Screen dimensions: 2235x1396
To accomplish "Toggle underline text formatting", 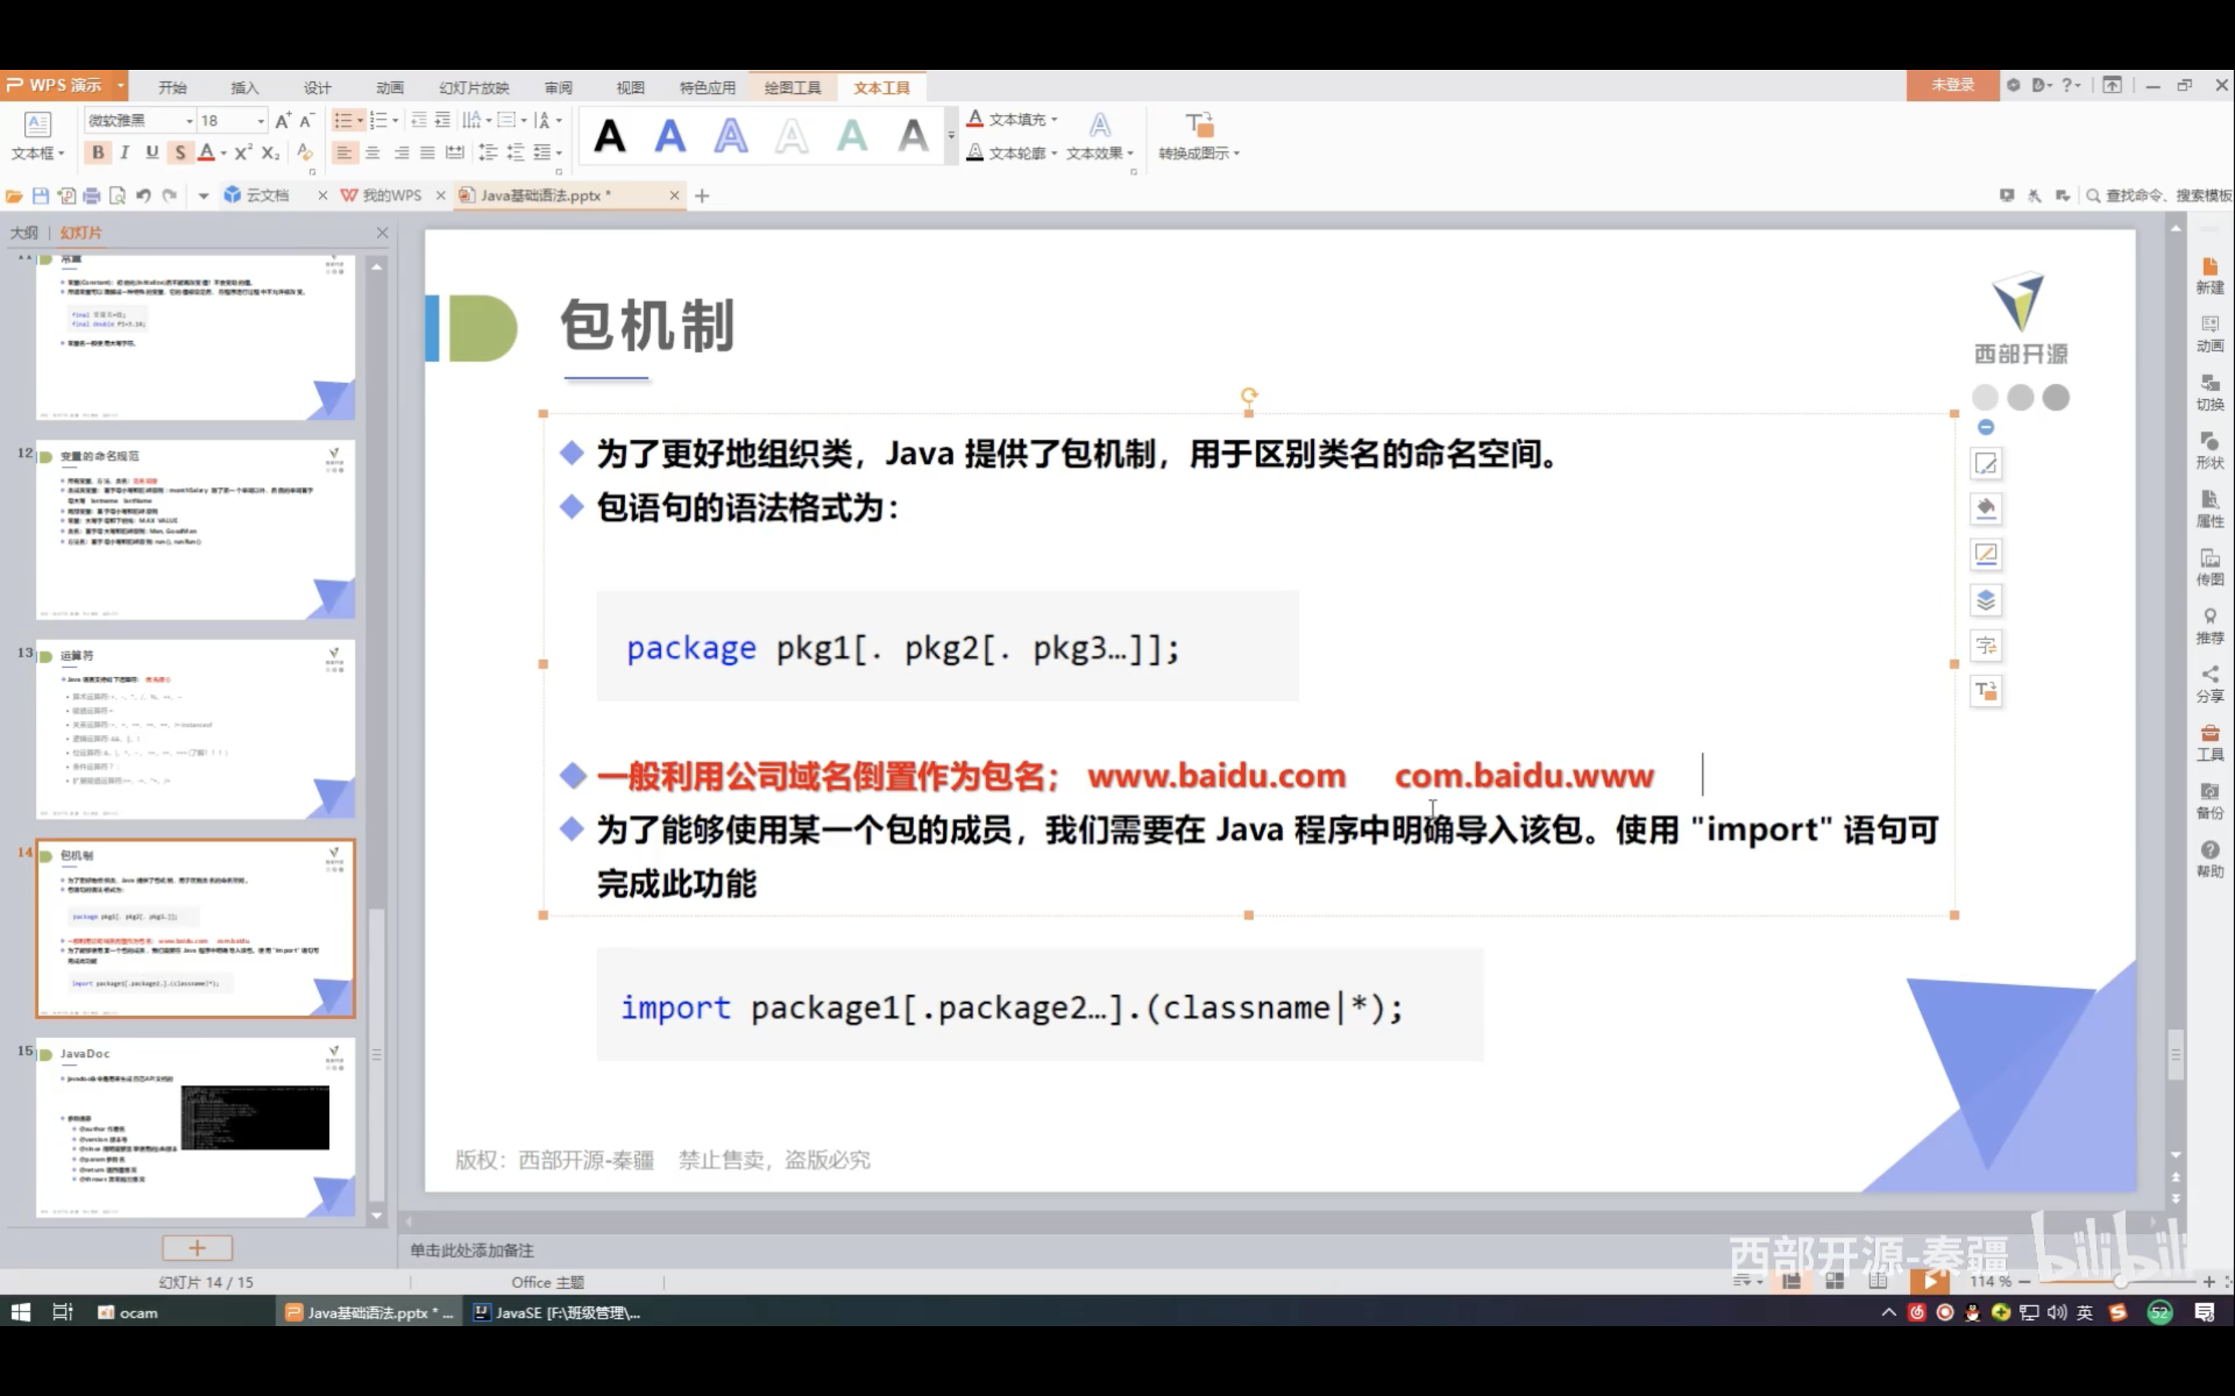I will pos(152,152).
